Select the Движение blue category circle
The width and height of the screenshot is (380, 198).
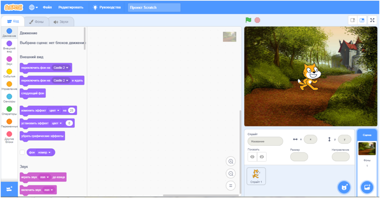coord(9,31)
